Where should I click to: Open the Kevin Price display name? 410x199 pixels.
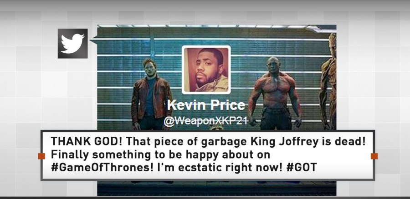point(206,105)
